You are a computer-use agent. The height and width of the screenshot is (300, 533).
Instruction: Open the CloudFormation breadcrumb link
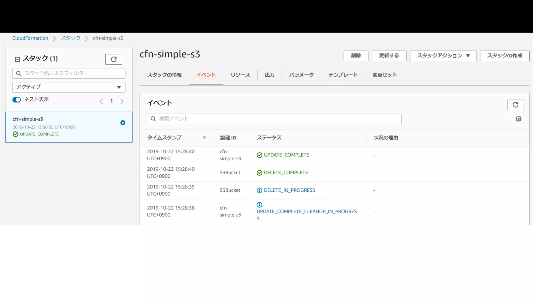(x=30, y=38)
